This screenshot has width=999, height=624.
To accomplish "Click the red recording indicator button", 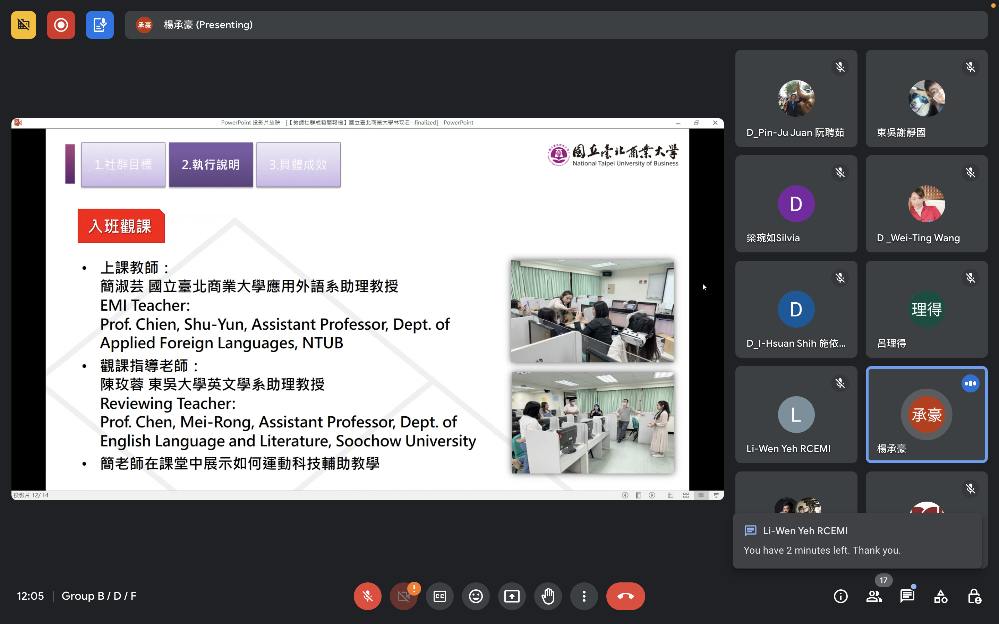I will (61, 25).
